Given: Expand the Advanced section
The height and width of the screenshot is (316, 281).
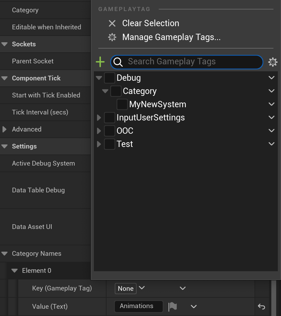Looking at the screenshot, I should coord(4,129).
